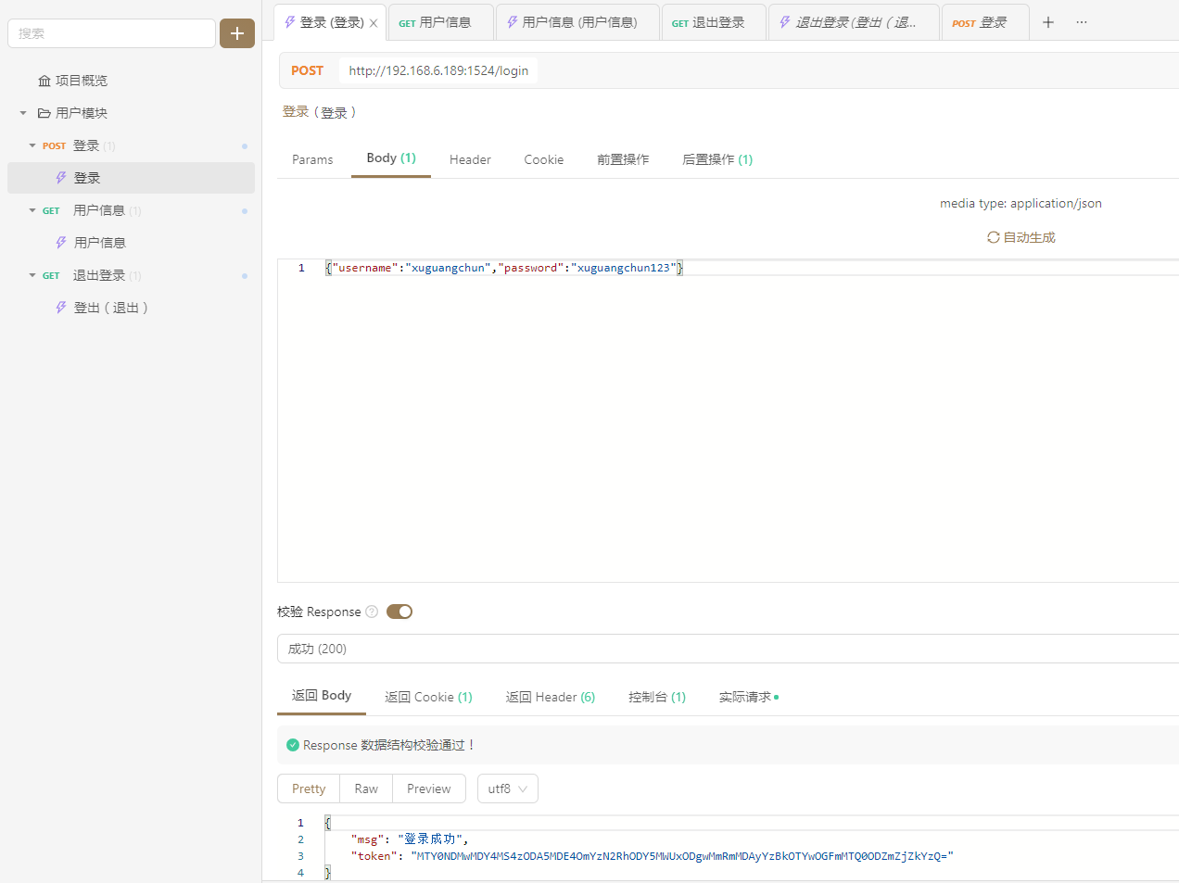1179x883 pixels.
Task: Open the POST 登录 italic top tab
Action: click(984, 22)
